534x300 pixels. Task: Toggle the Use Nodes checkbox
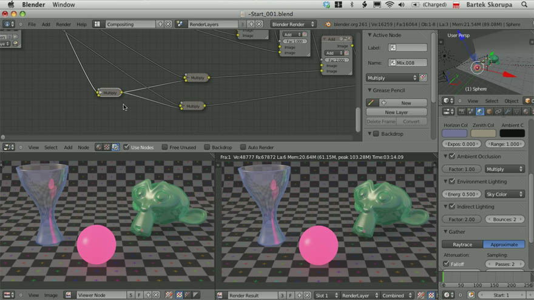126,147
